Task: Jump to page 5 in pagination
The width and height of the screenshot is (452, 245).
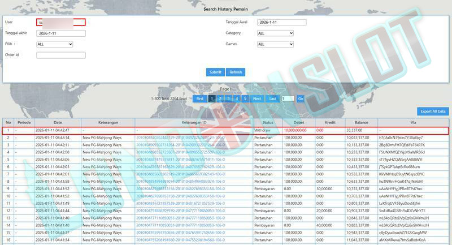Action: coord(245,98)
